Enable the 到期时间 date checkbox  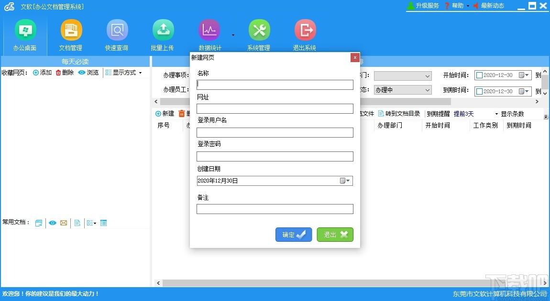pos(479,91)
